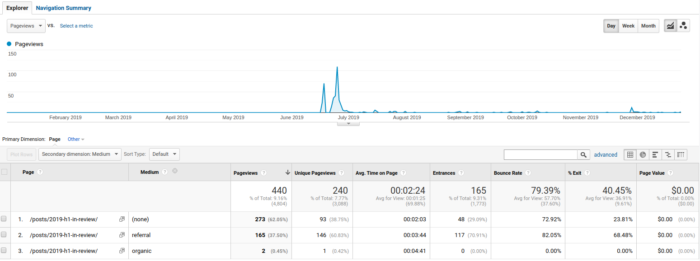The height and width of the screenshot is (261, 700).
Task: Remove the Medium secondary dimension
Action: click(x=175, y=171)
